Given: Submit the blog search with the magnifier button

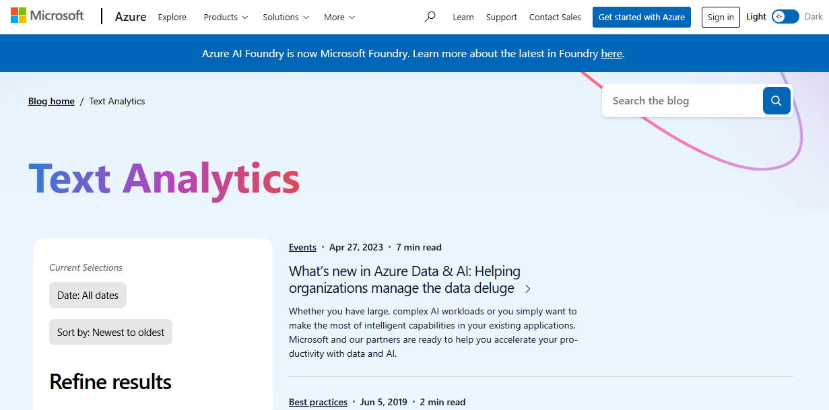Looking at the screenshot, I should point(776,100).
